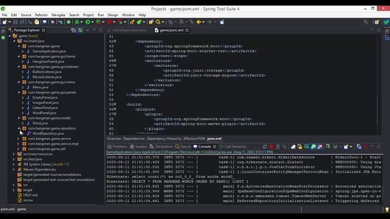The width and height of the screenshot is (390, 219).
Task: Switch to Effective POM tab
Action: coord(194,139)
